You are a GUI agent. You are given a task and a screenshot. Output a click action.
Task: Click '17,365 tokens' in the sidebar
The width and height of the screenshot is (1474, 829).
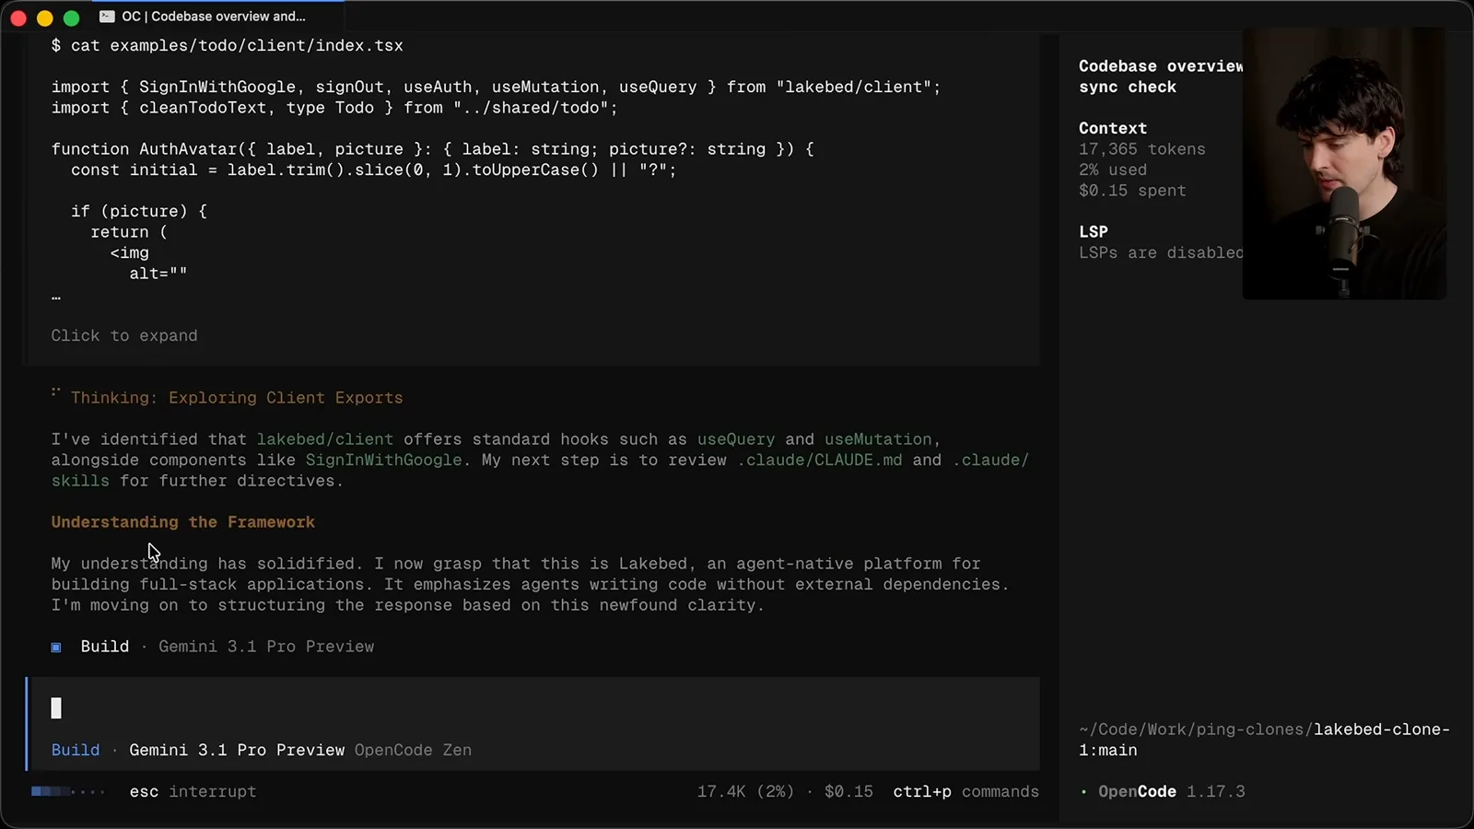1142,149
